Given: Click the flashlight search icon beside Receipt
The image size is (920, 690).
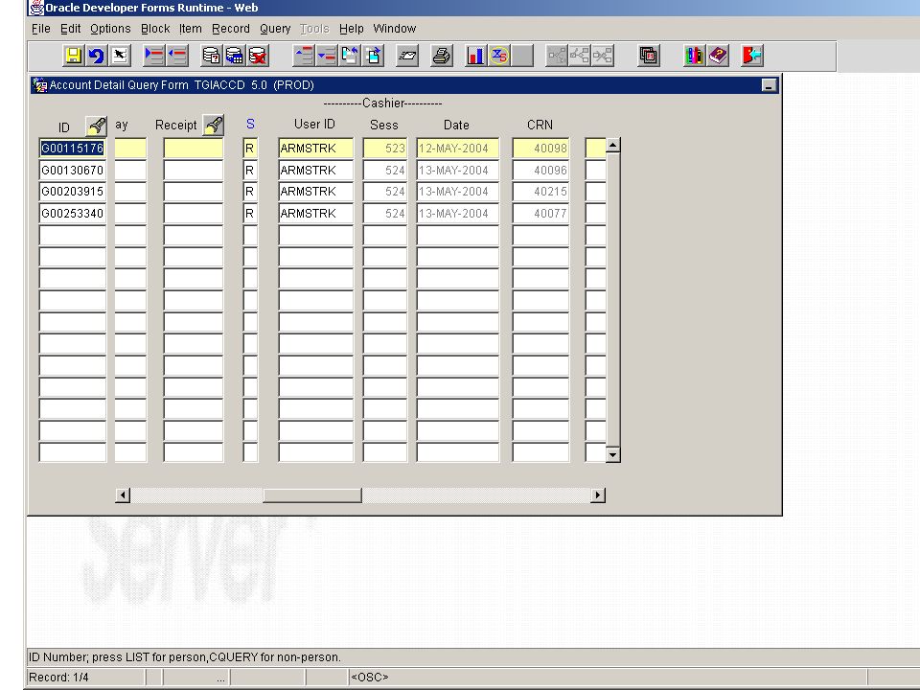Looking at the screenshot, I should (213, 125).
